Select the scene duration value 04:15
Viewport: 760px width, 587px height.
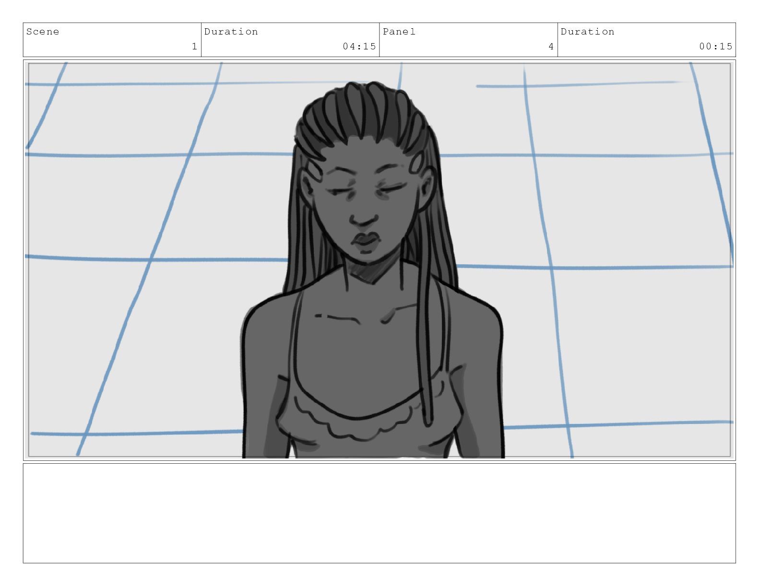pyautogui.click(x=359, y=47)
